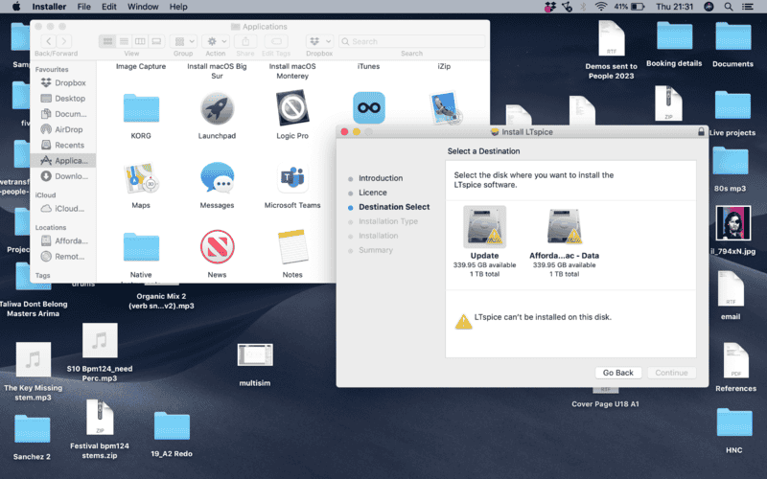Select the multisim file on the desktop
The width and height of the screenshot is (767, 479).
[255, 354]
